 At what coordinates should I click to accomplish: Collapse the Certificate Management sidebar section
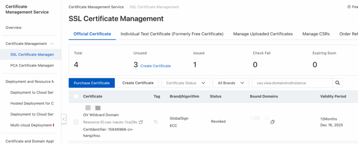pos(52,44)
